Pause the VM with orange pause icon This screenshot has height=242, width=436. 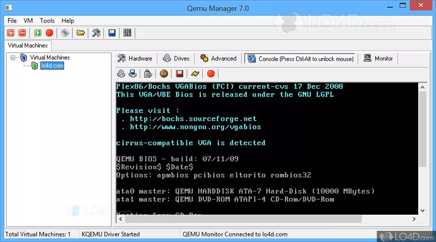tap(164, 74)
